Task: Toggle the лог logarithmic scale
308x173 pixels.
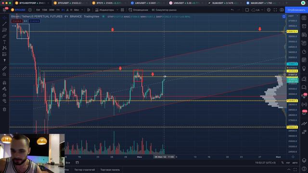Action: pos(288,162)
